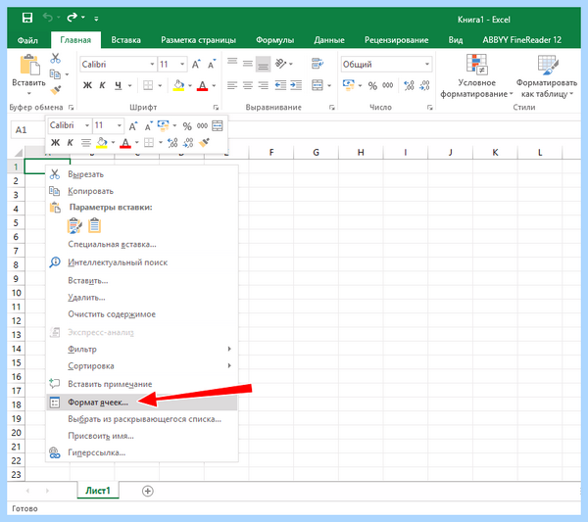Increase font size in the ribbon
The width and height of the screenshot is (588, 522).
(x=196, y=64)
